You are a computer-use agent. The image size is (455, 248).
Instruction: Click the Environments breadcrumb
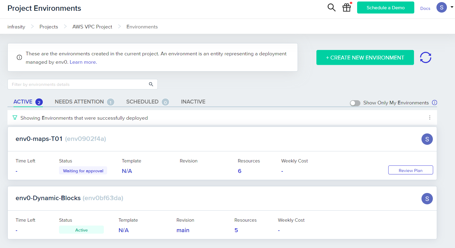pos(142,27)
